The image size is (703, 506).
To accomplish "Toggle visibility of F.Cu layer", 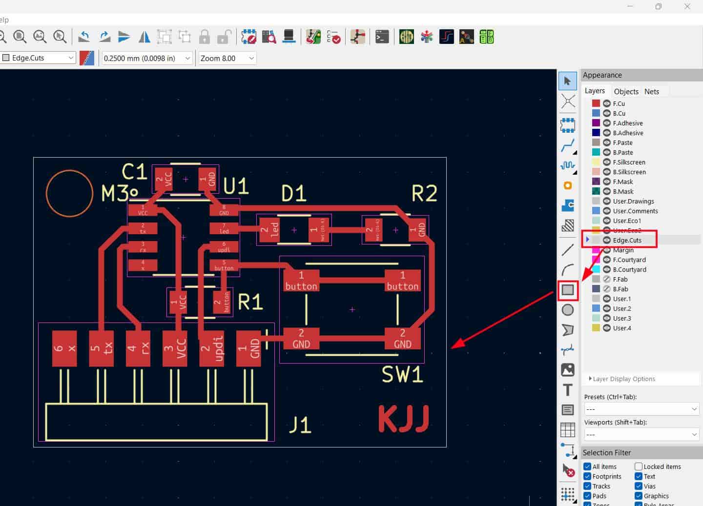I will click(607, 103).
